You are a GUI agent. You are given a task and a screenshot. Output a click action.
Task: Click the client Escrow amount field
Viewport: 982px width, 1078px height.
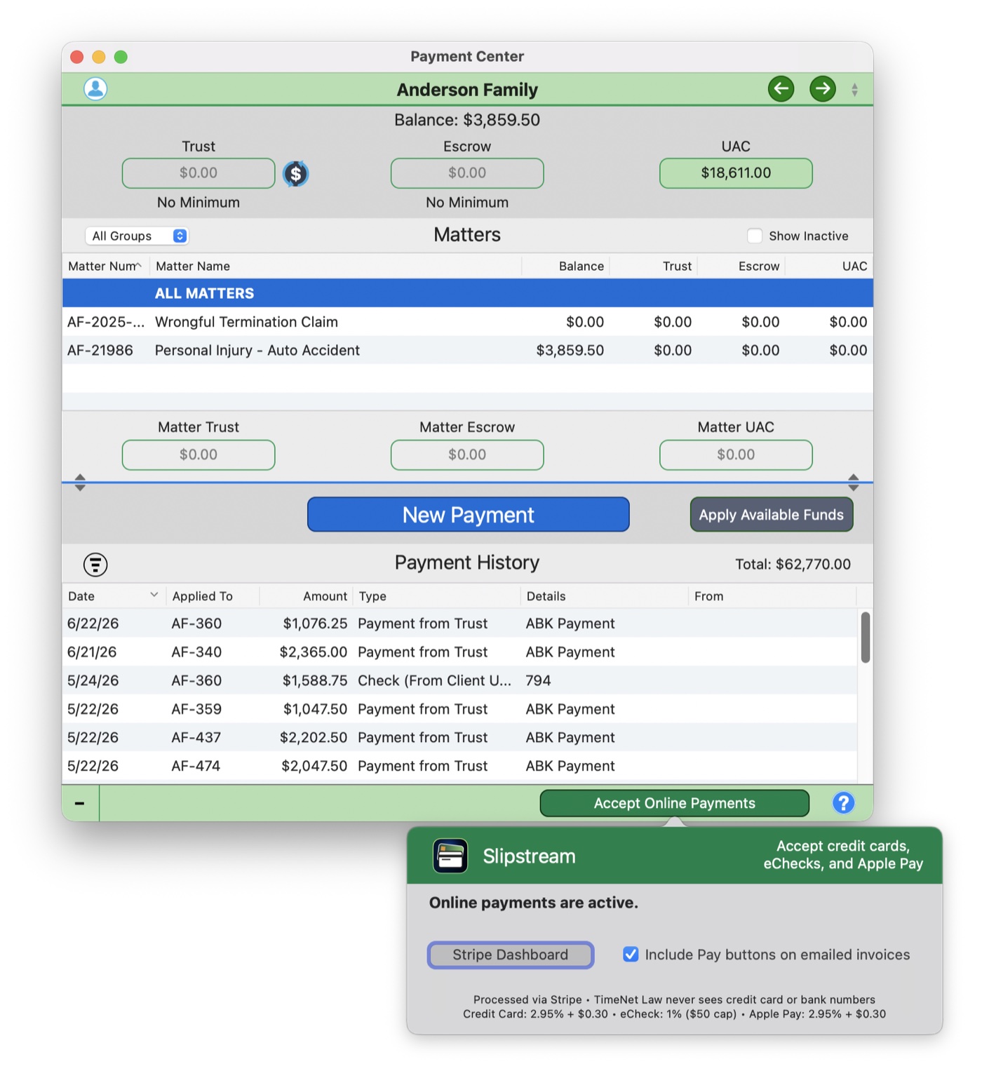467,173
